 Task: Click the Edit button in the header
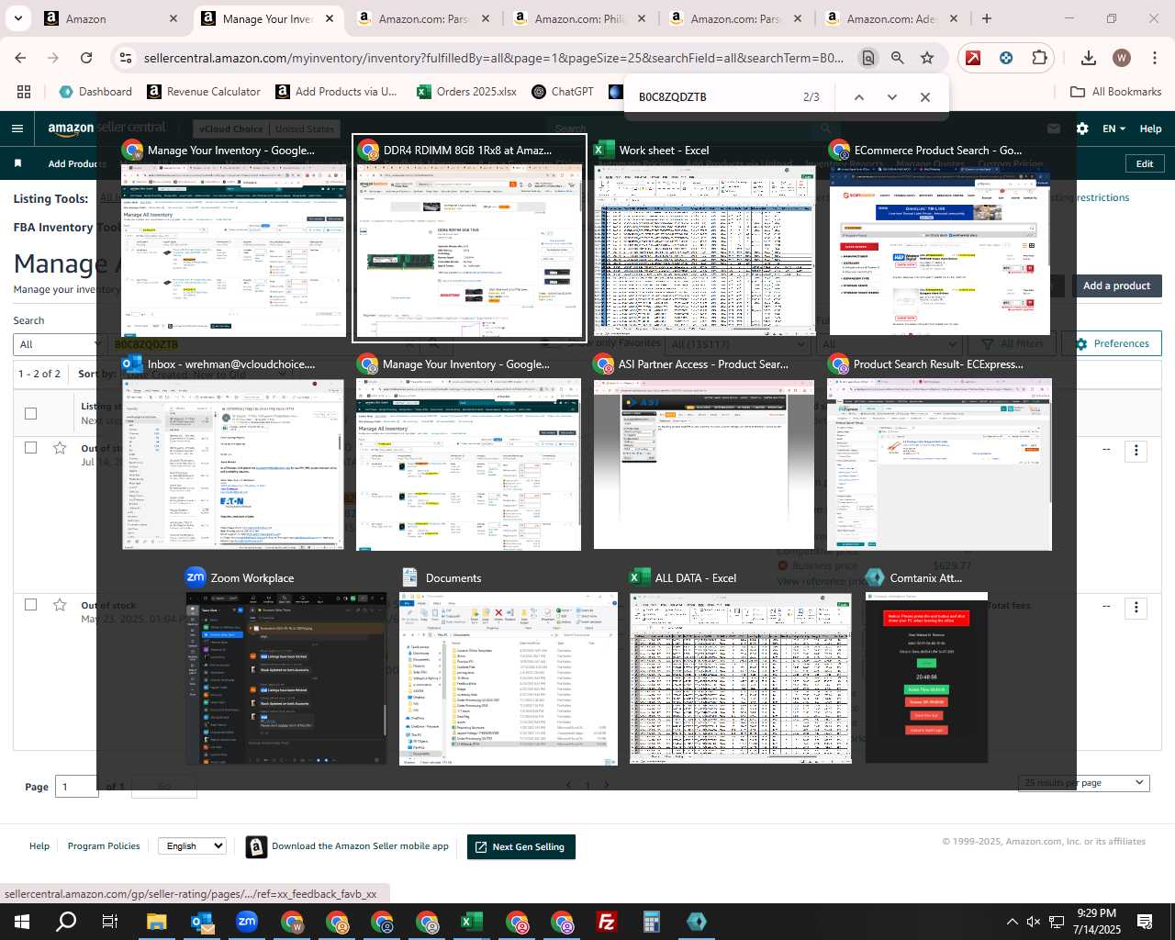point(1145,163)
